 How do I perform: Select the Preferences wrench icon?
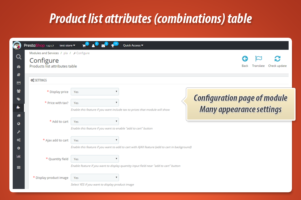click(19, 132)
